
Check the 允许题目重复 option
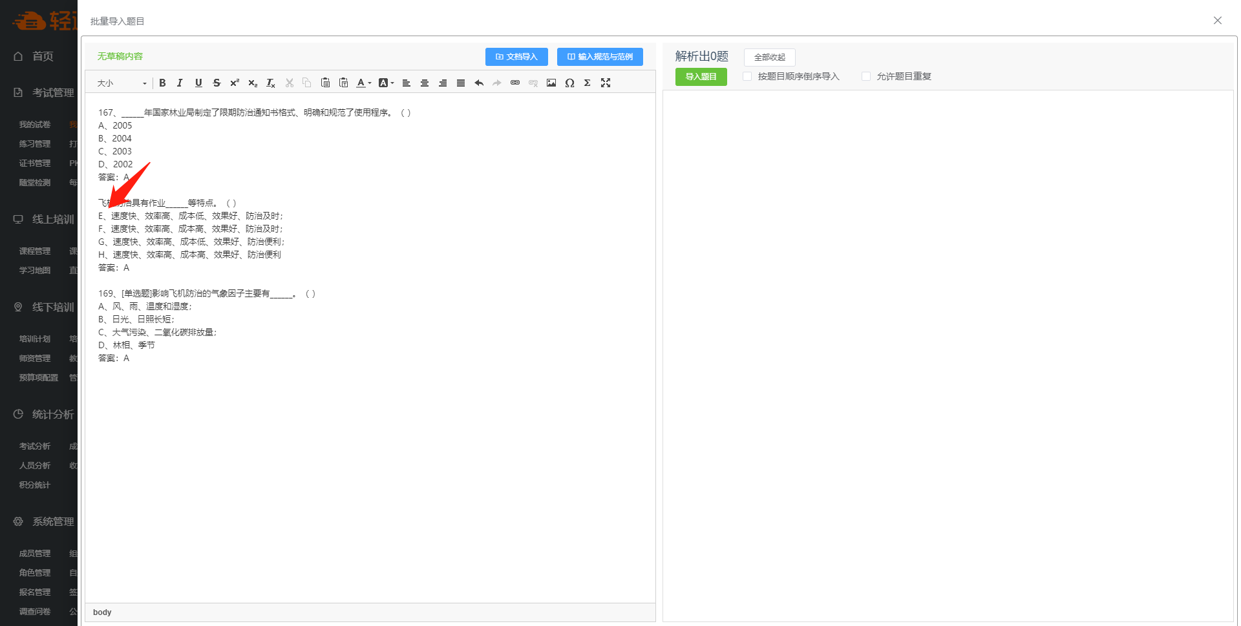pyautogui.click(x=866, y=76)
